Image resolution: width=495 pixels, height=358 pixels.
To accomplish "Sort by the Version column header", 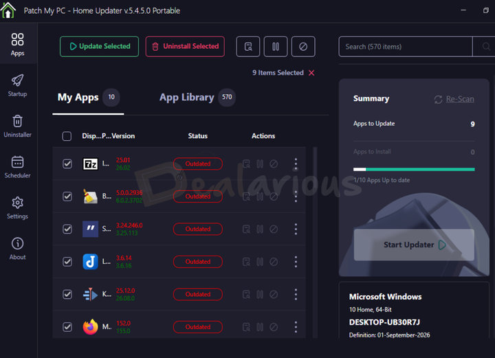I will coord(123,136).
